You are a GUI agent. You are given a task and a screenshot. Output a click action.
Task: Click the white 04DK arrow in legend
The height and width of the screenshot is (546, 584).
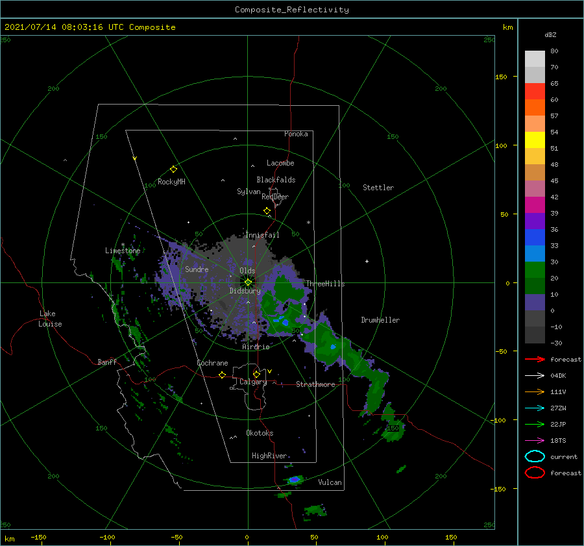[535, 376]
